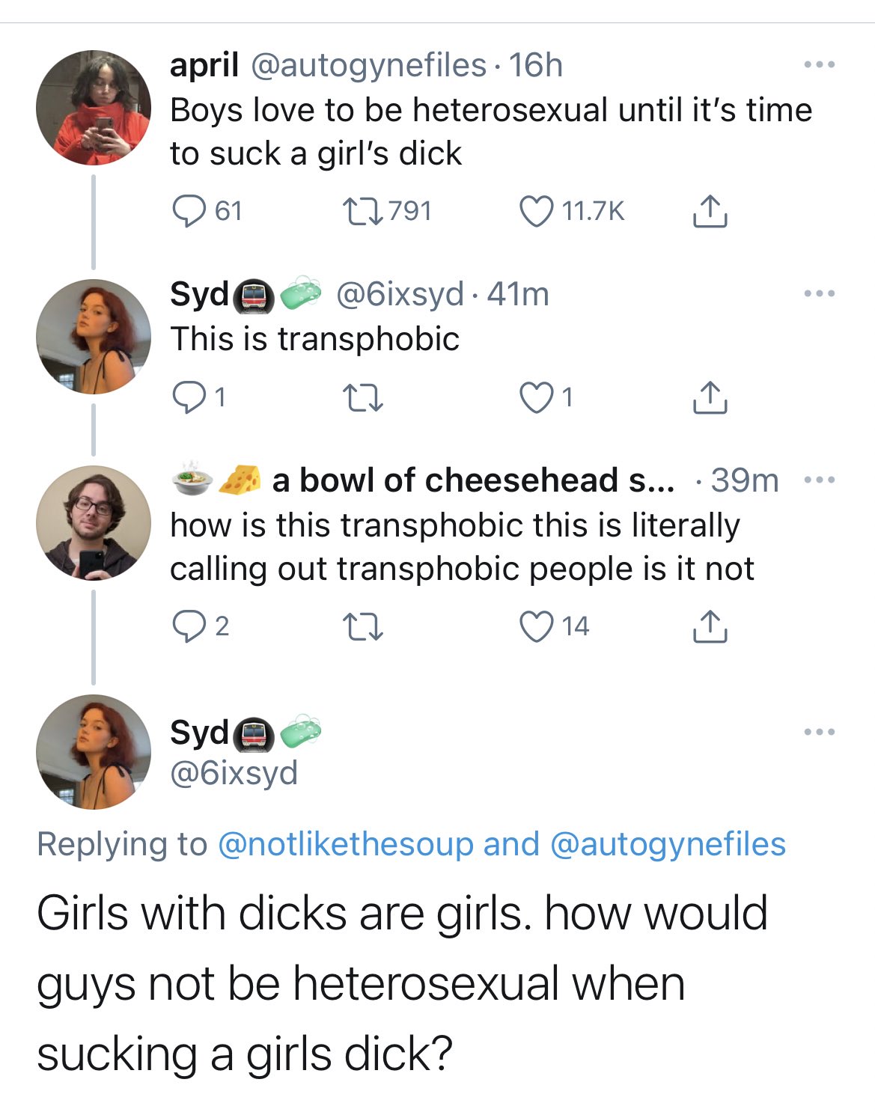The image size is (875, 1112).
Task: Open the cheesehead user's profile avatar
Action: tap(94, 522)
